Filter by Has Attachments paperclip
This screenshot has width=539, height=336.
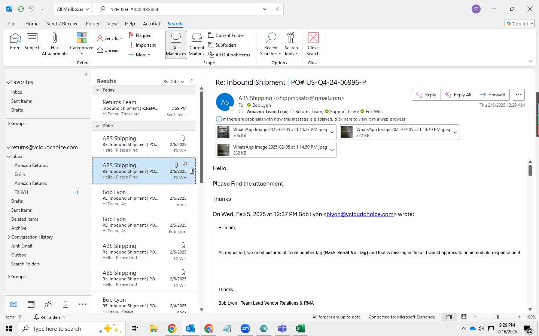coord(55,44)
